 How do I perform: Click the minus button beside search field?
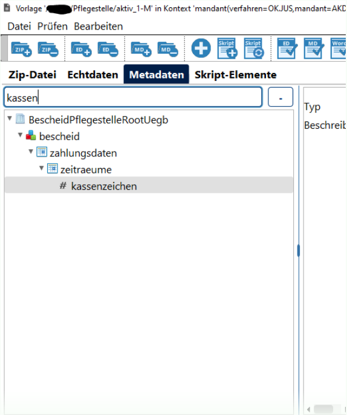281,97
